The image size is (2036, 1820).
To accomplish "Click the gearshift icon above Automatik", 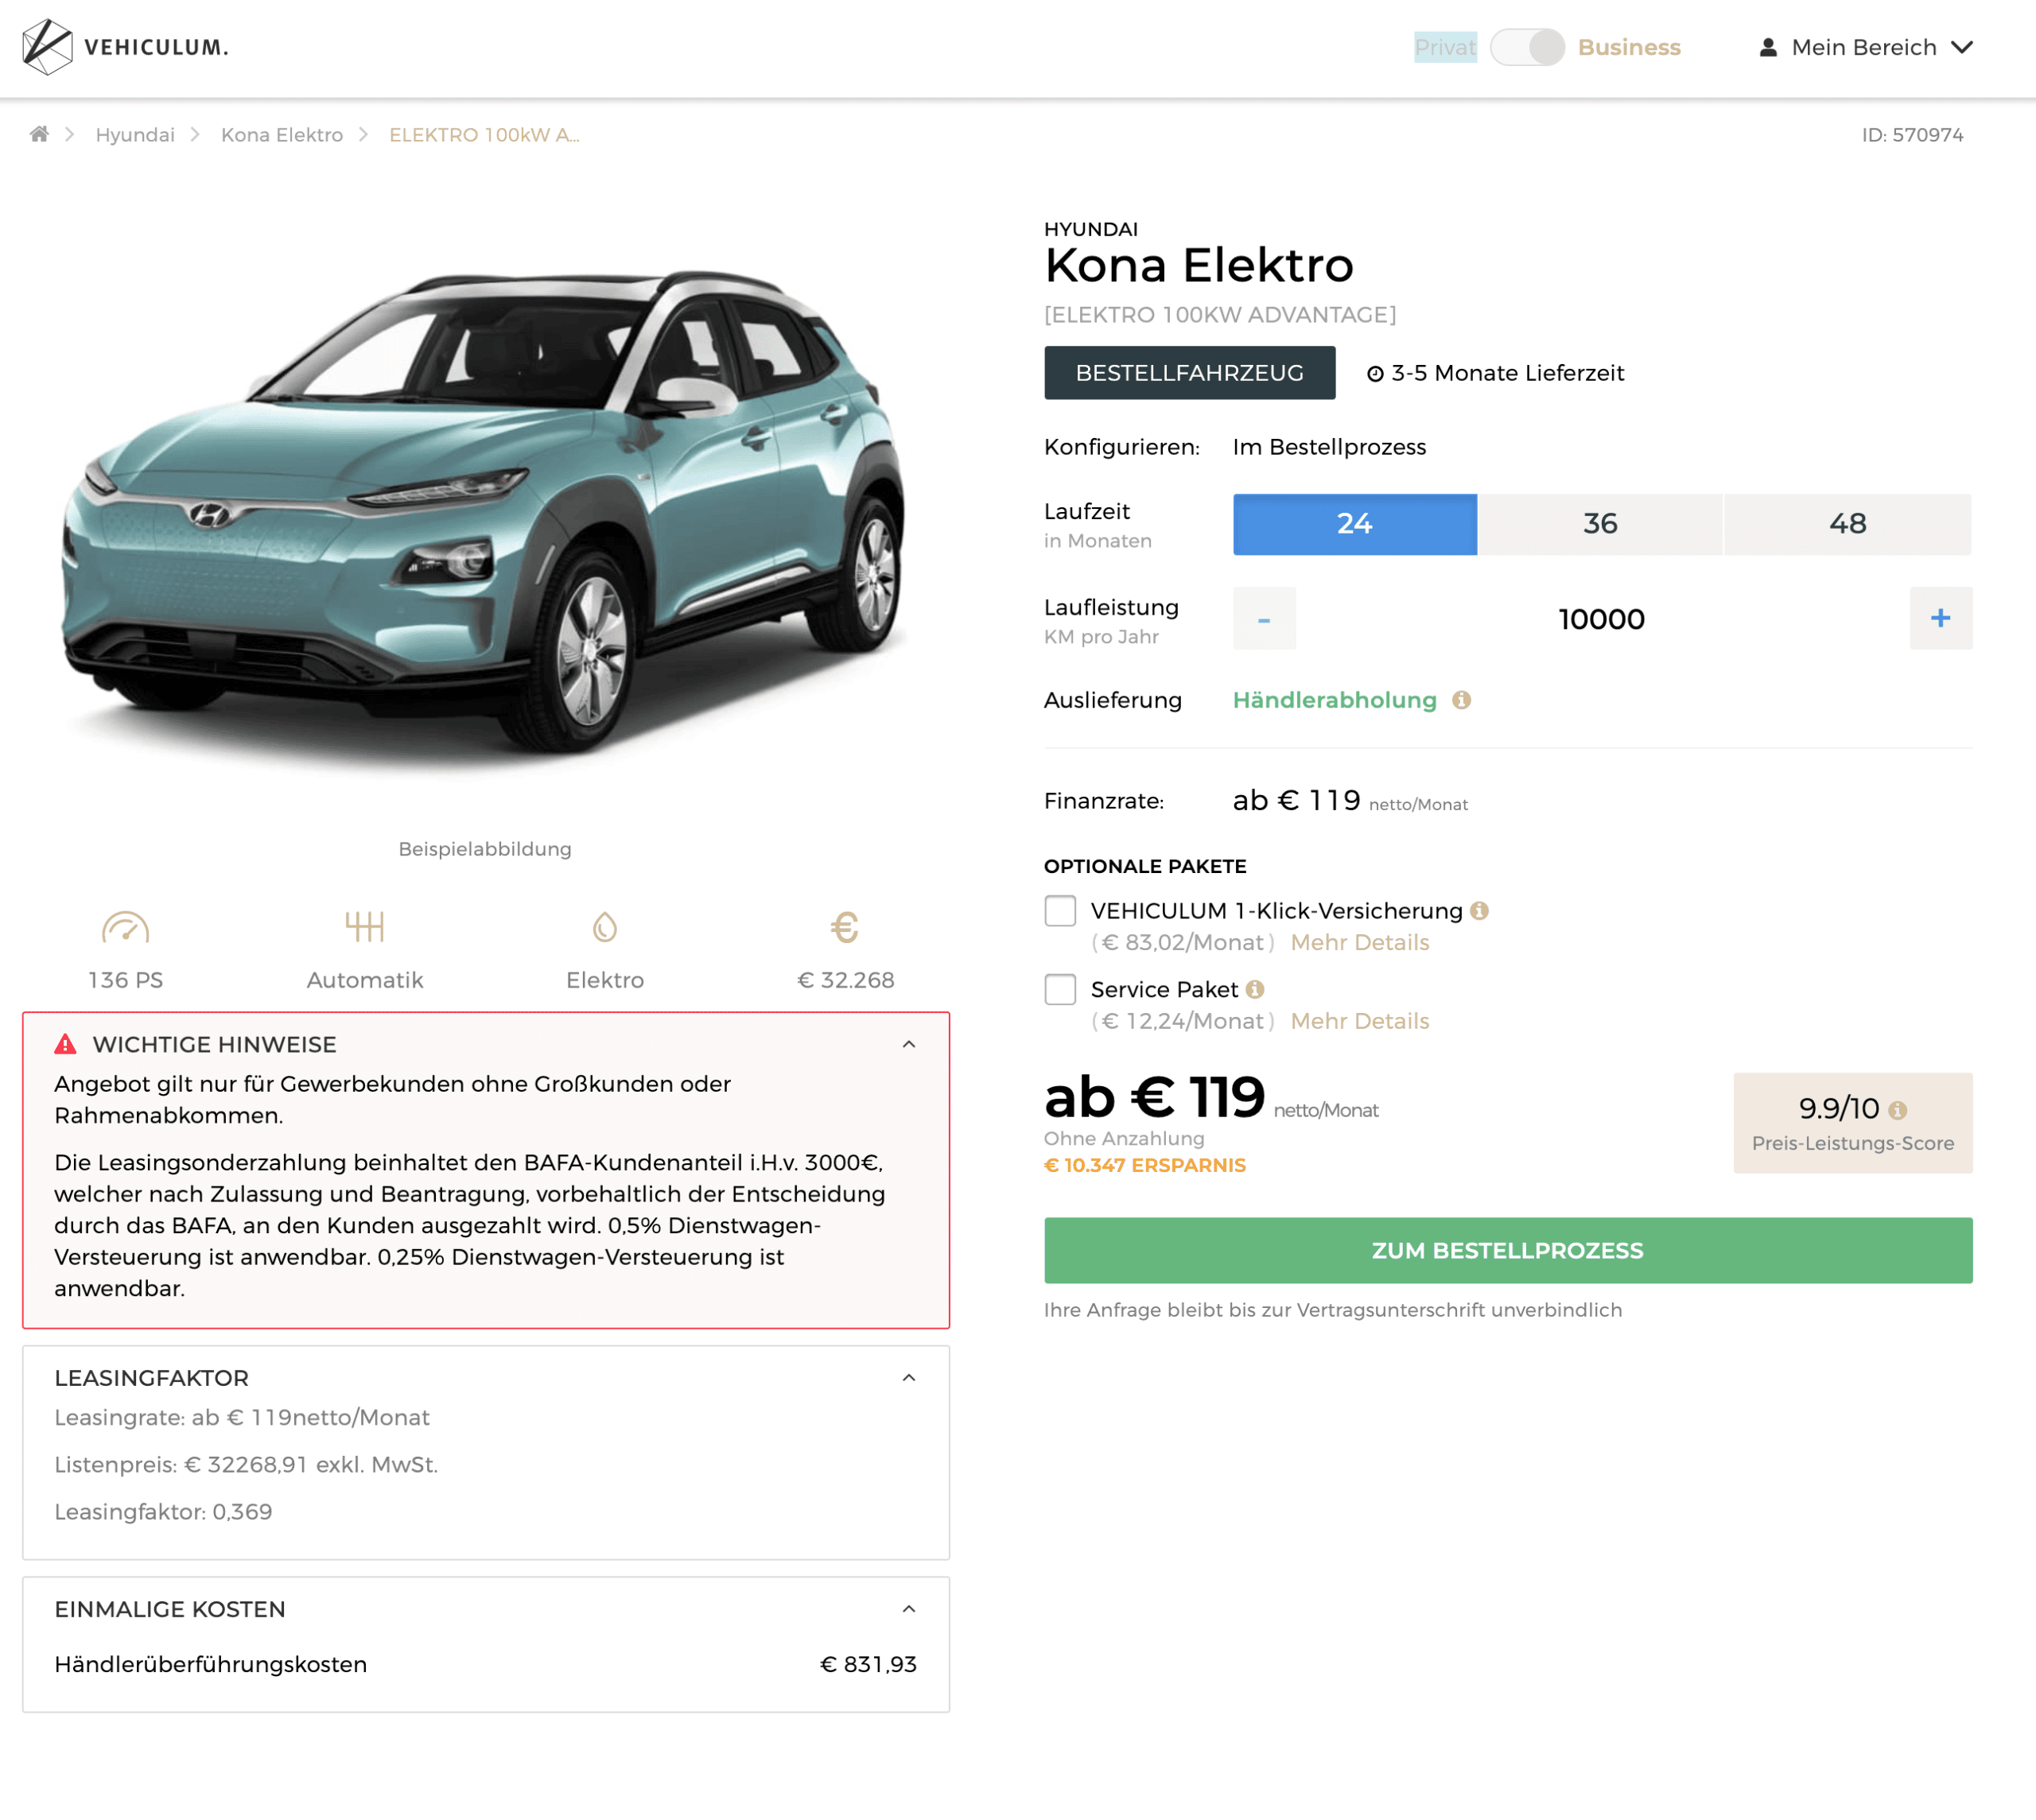I will [x=364, y=927].
